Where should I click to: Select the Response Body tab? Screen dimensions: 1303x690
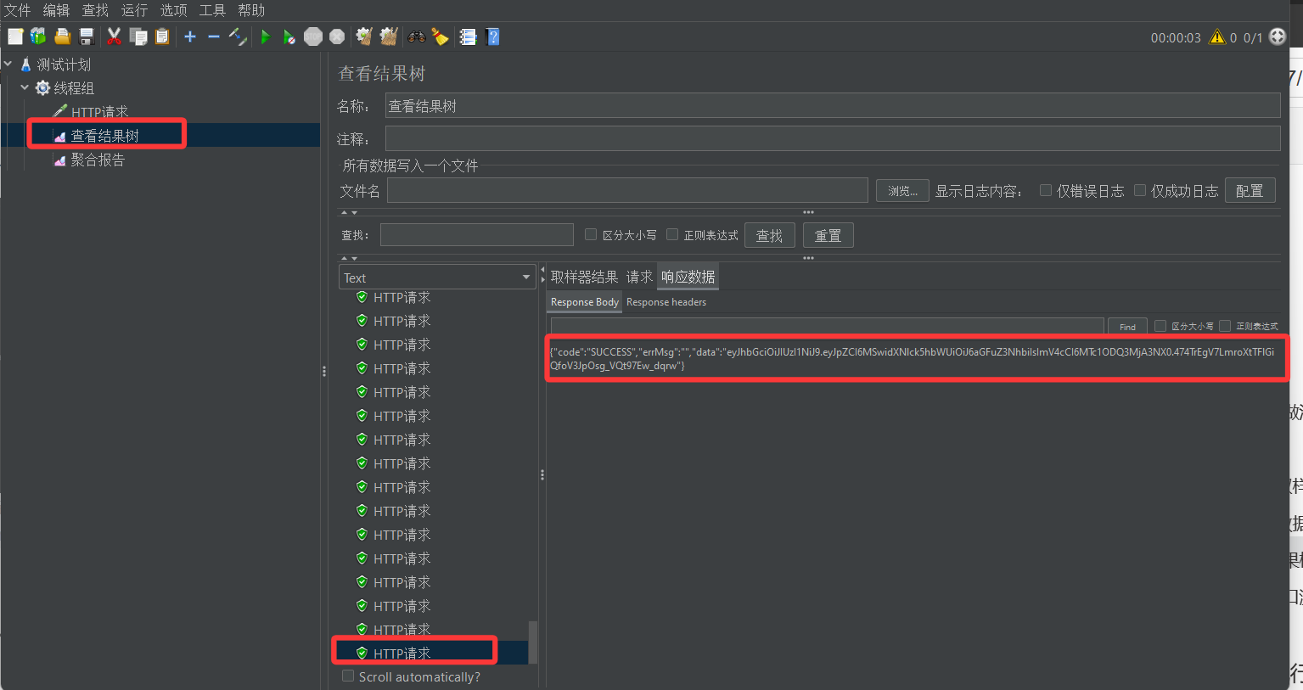[x=584, y=302]
